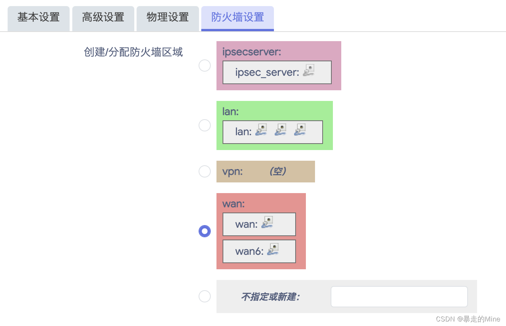Click the ipsec_server interface icon

point(309,70)
